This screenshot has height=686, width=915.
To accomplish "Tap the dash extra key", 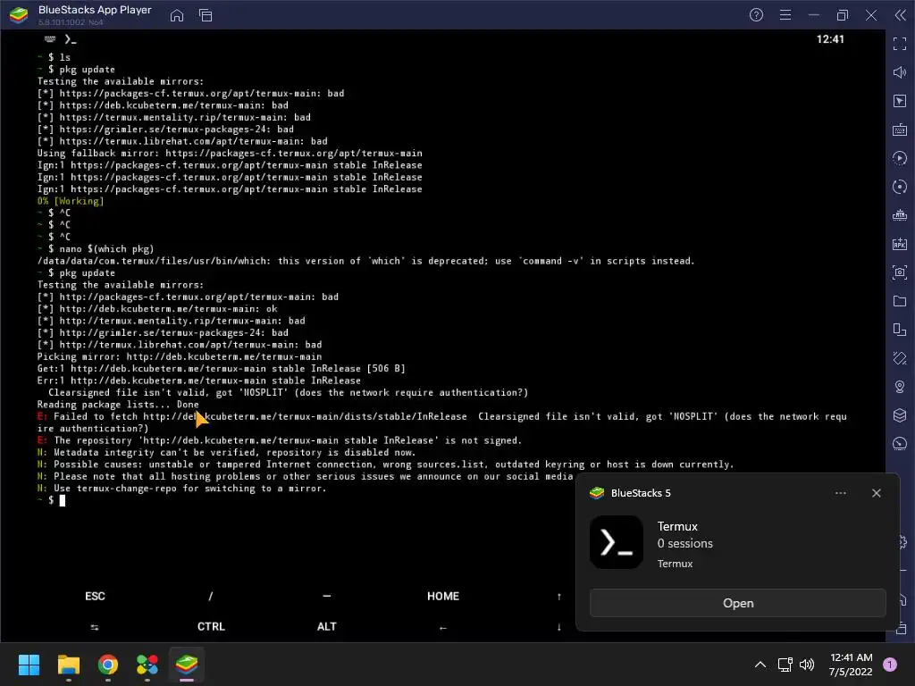I will [327, 596].
